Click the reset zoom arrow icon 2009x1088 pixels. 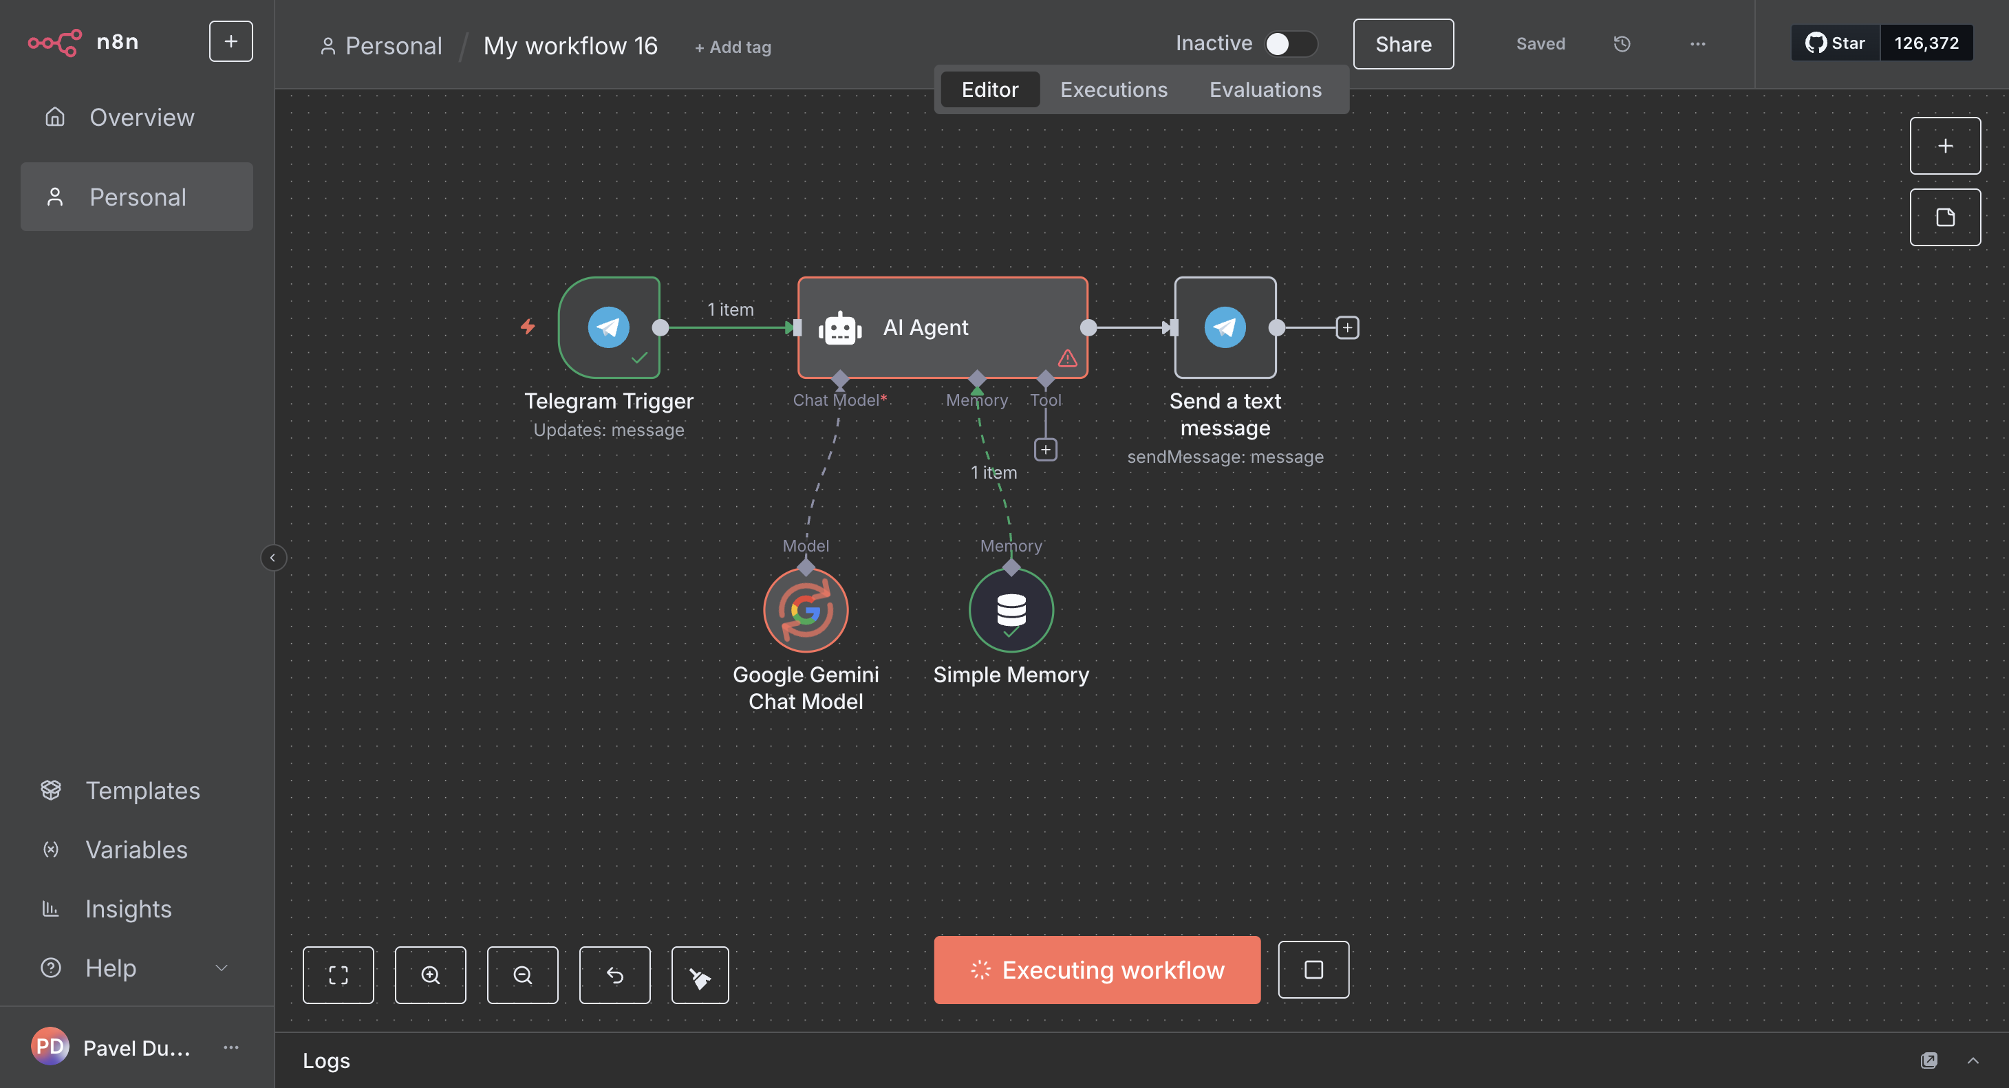[614, 975]
